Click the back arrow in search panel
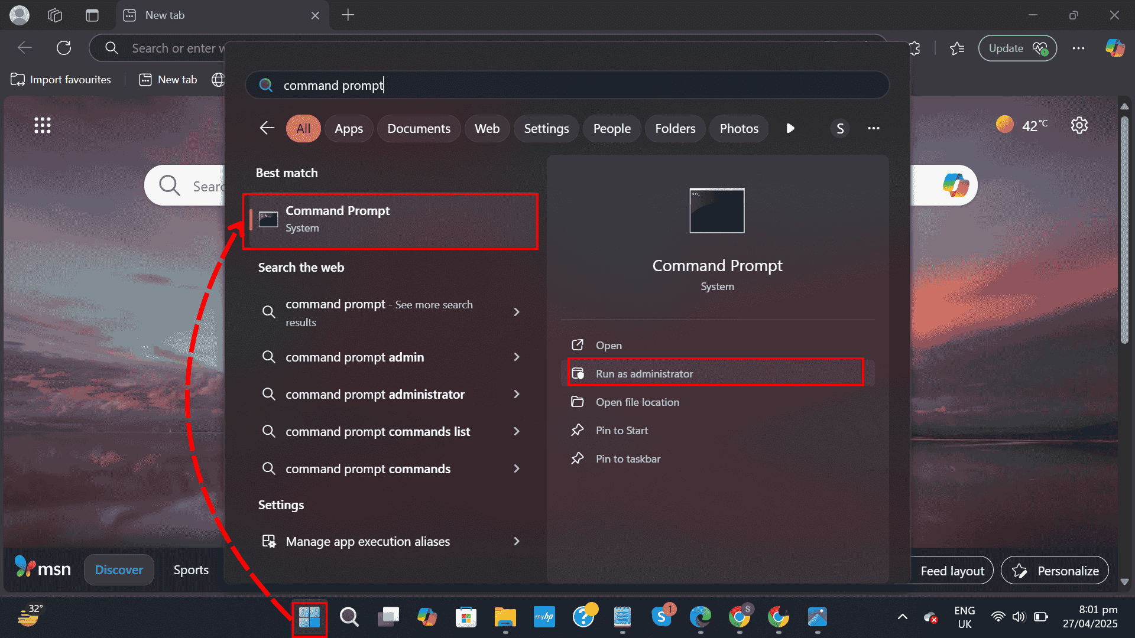Viewport: 1135px width, 638px height. tap(267, 128)
